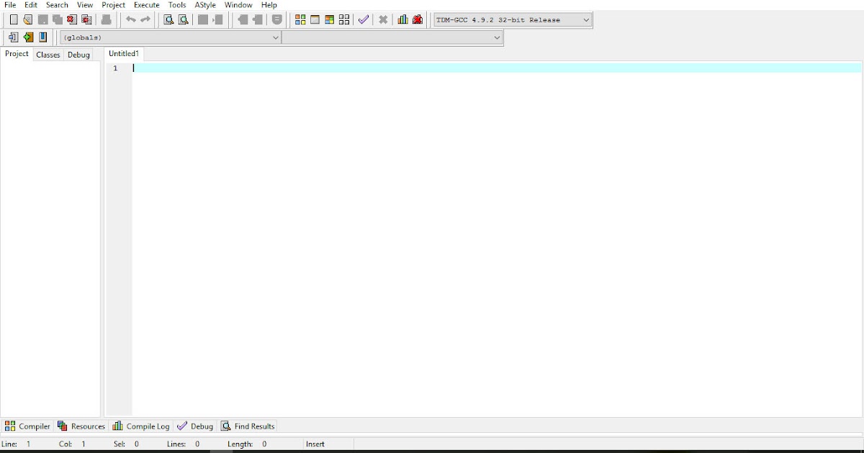864x453 pixels.
Task: Open the Replace dialog
Action: click(183, 19)
